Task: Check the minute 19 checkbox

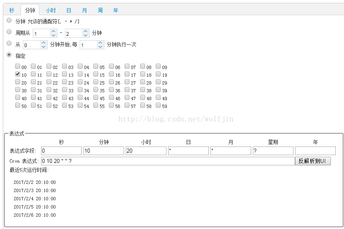Action: [158, 74]
